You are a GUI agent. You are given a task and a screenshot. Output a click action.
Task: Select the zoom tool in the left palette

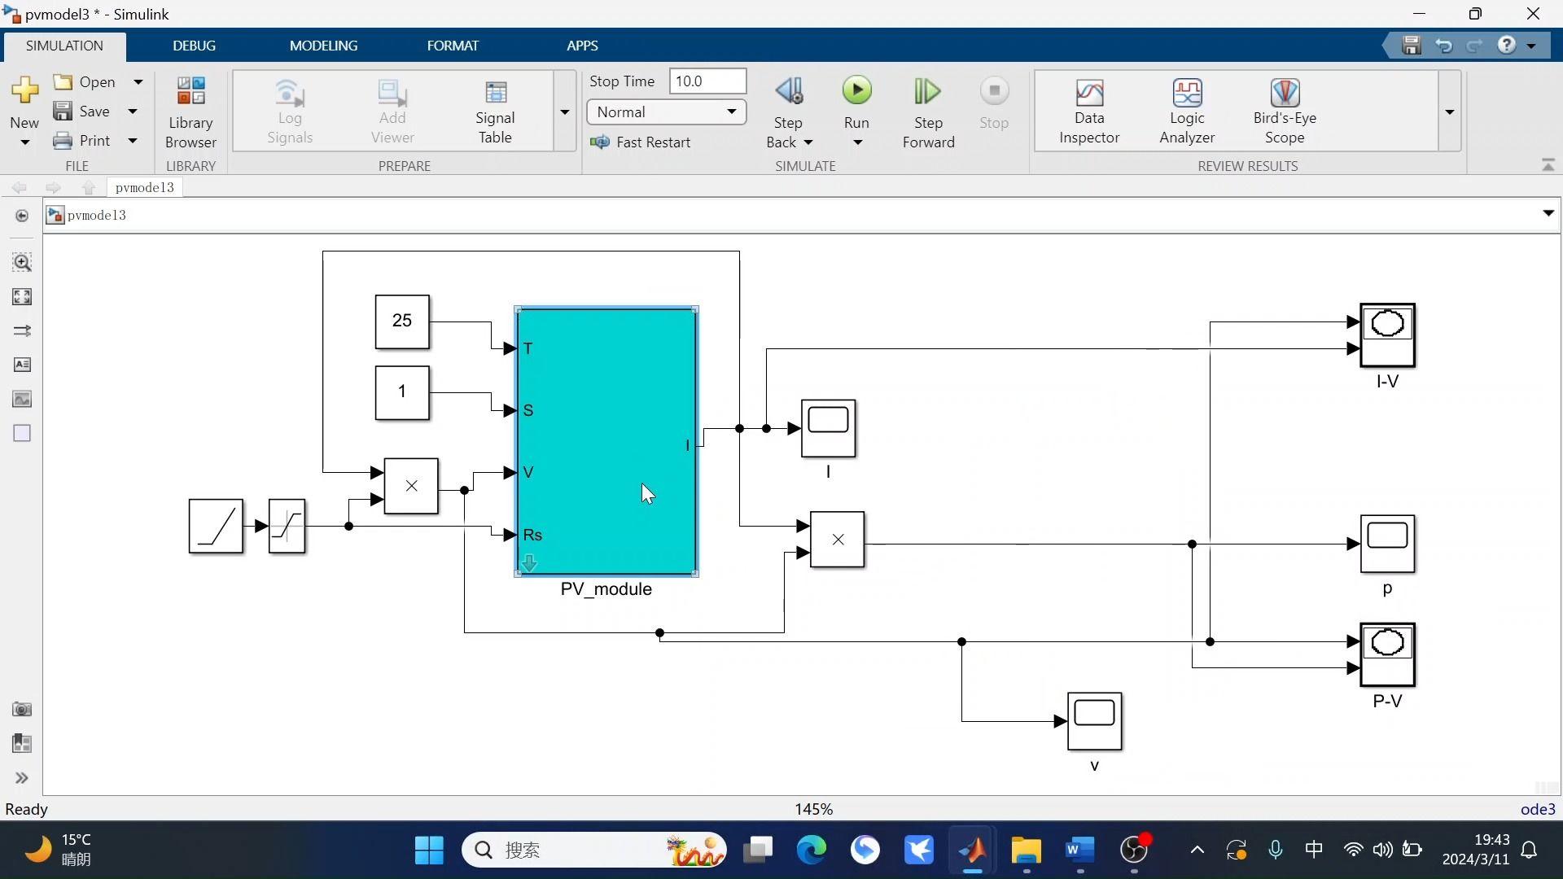click(22, 262)
